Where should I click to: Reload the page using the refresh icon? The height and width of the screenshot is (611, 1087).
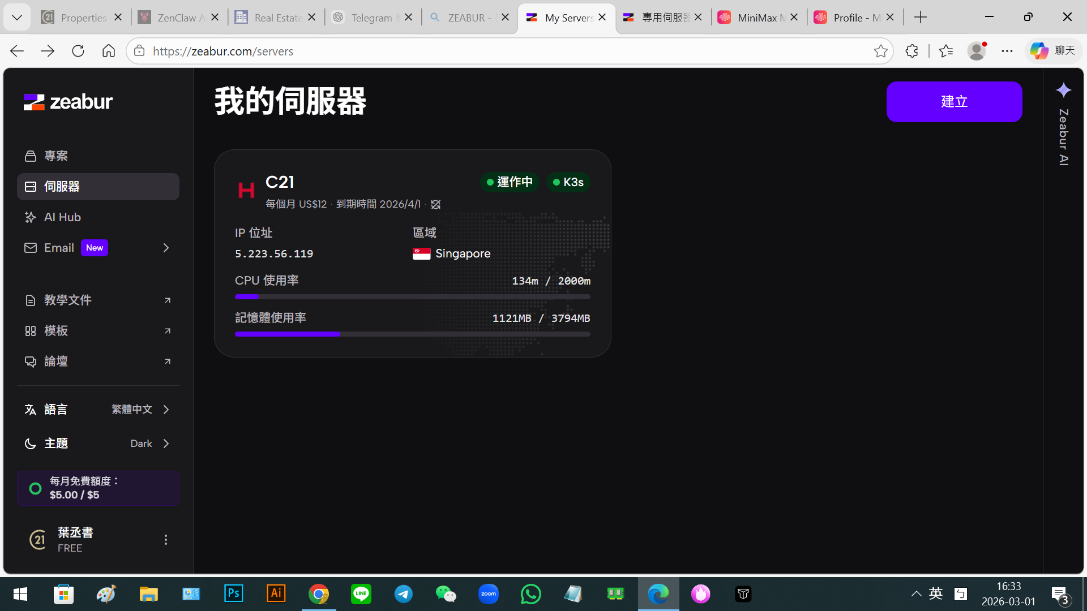tap(78, 51)
